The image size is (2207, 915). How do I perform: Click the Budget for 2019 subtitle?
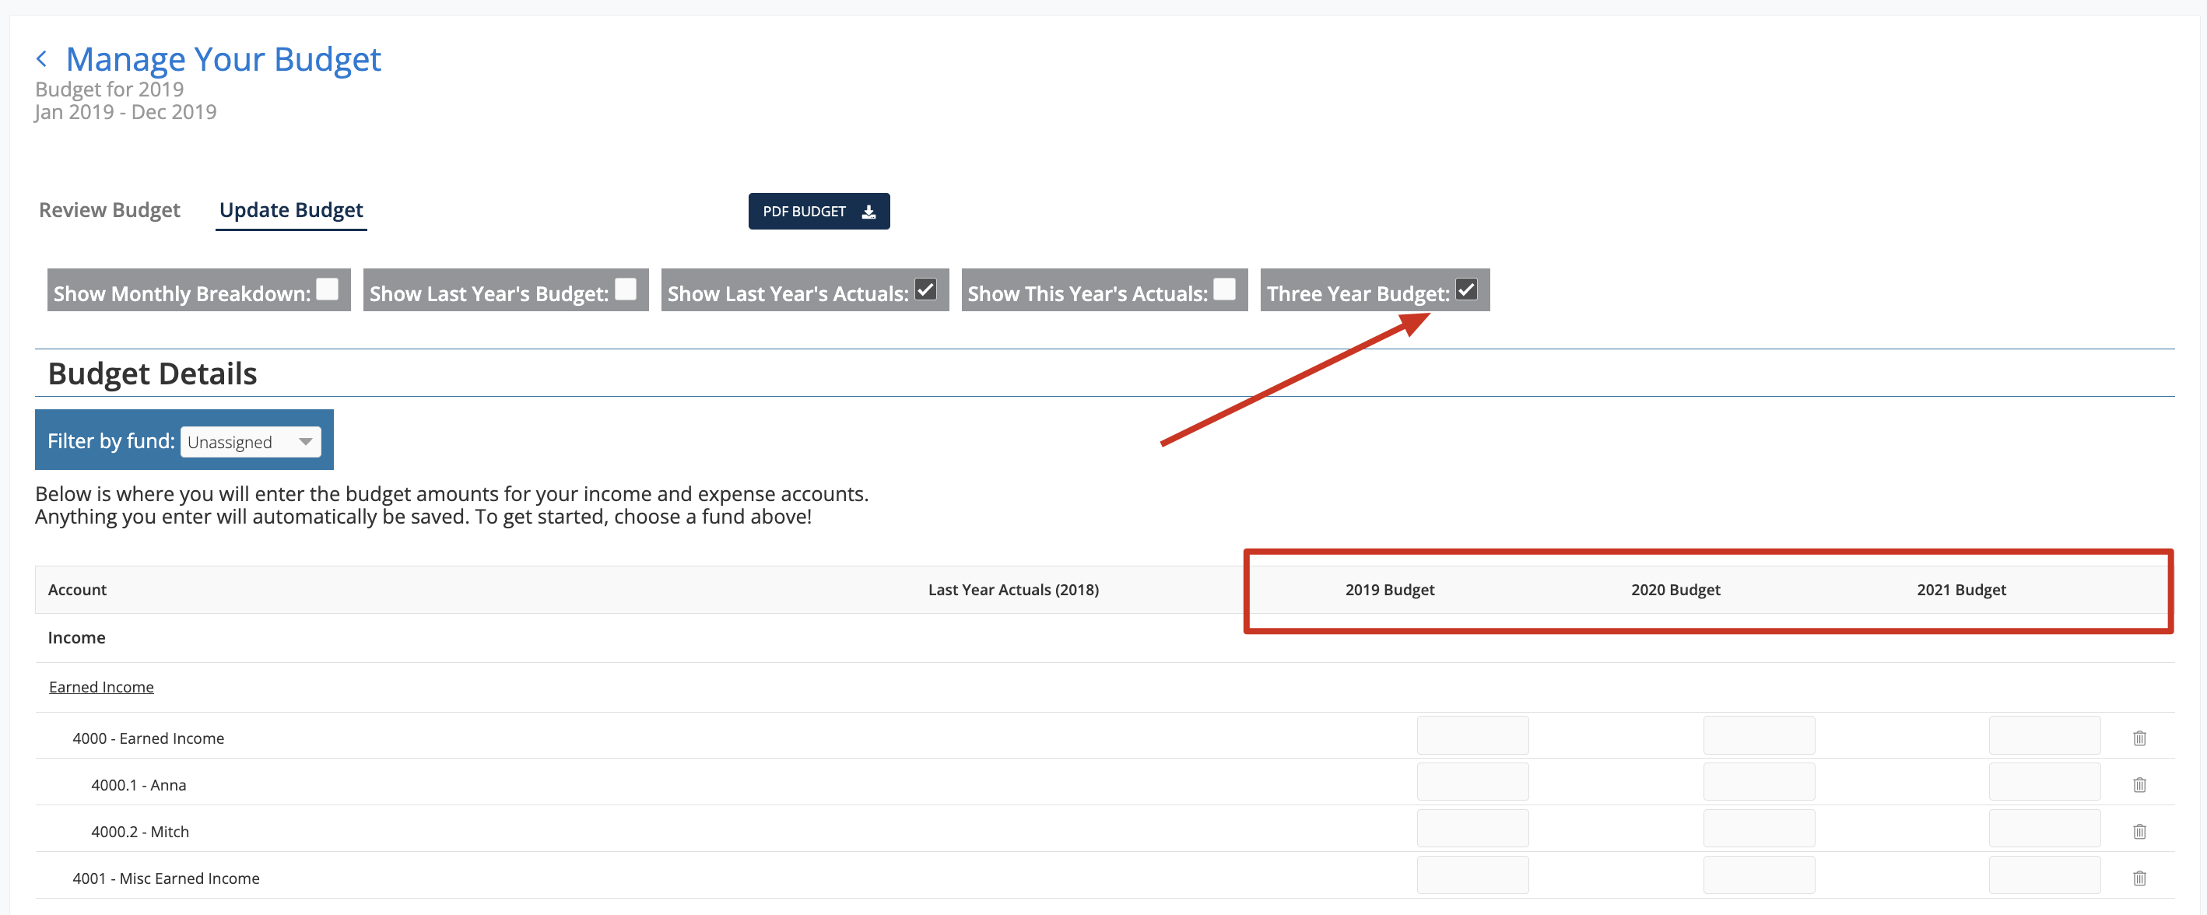click(109, 89)
